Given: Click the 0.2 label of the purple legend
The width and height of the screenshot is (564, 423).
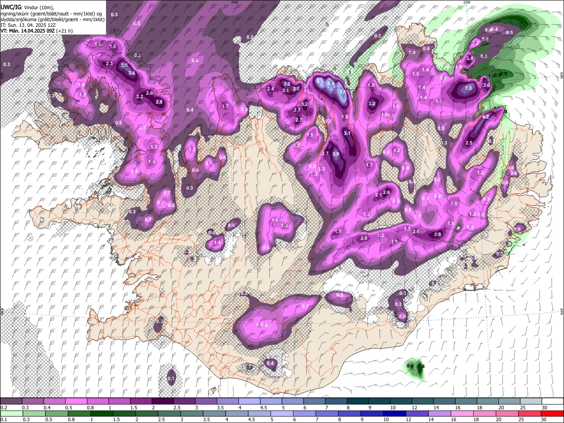Looking at the screenshot, I should point(4,408).
